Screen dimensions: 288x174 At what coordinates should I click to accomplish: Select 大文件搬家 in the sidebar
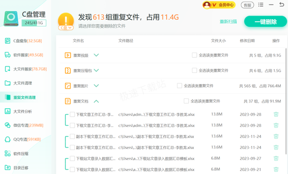pyautogui.click(x=26, y=69)
